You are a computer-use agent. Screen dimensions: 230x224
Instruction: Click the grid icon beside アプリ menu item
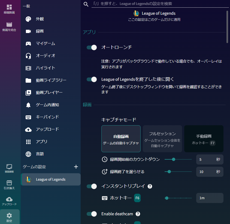click(28, 142)
